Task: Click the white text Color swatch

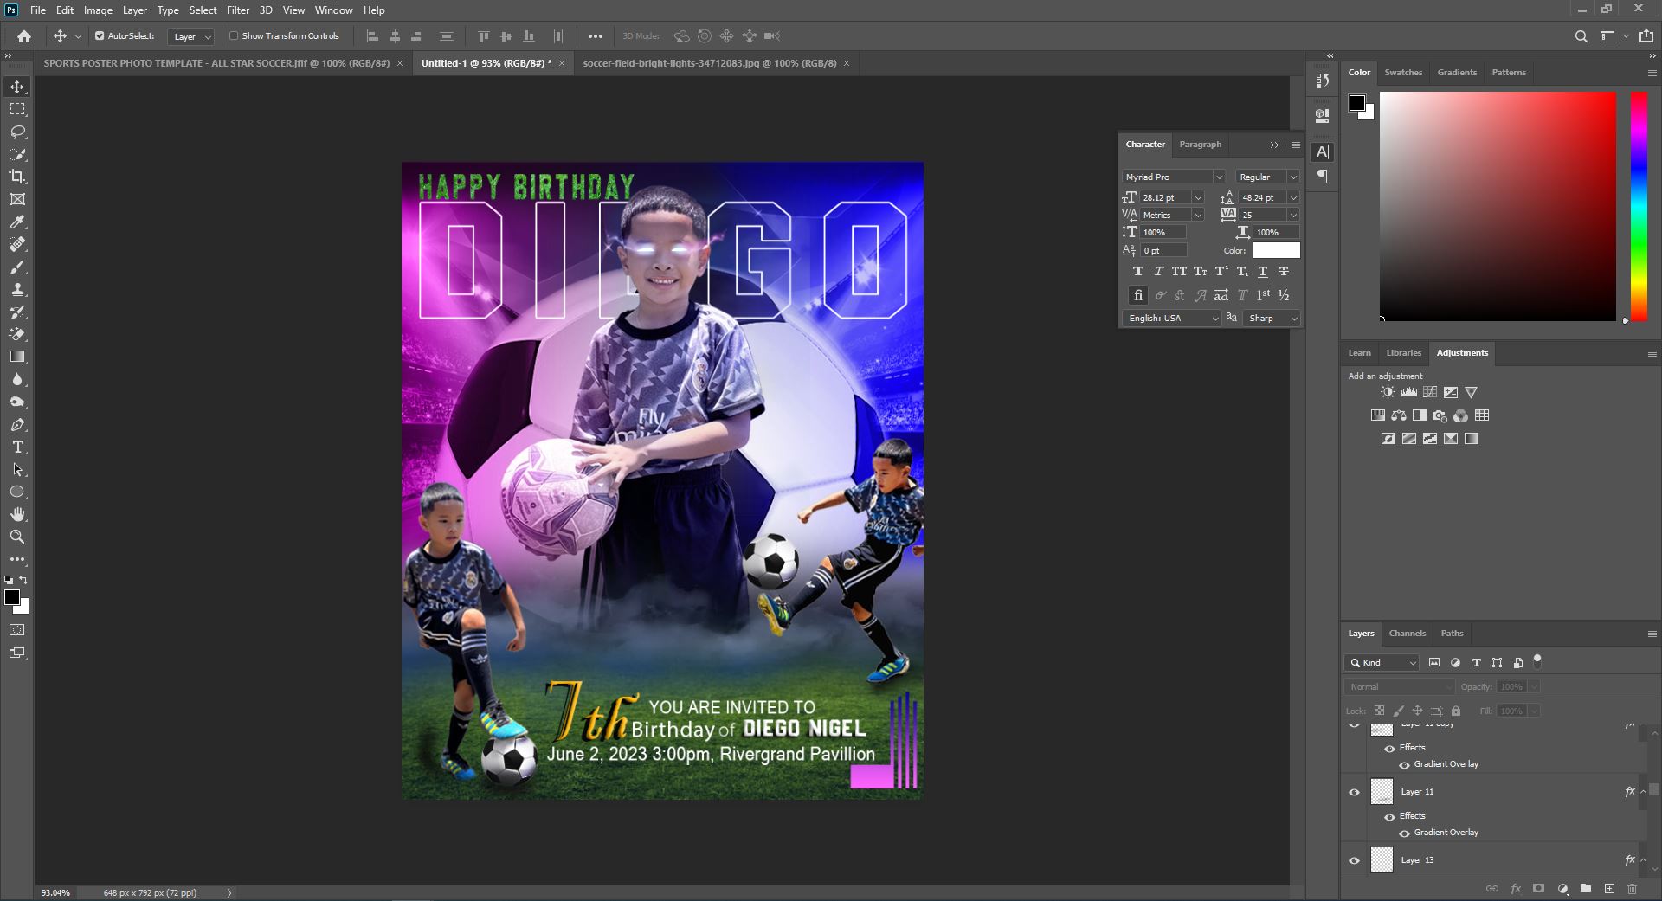Action: (1276, 250)
